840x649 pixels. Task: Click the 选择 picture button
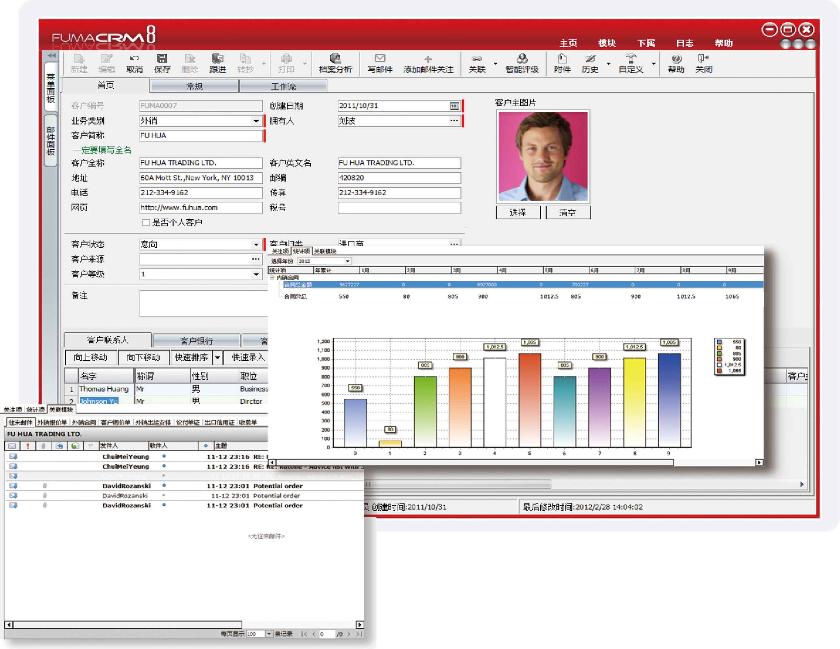coord(518,213)
